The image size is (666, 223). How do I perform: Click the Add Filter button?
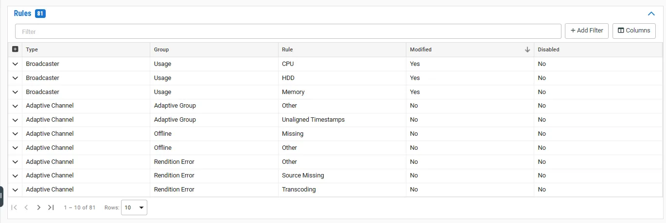[x=587, y=31]
